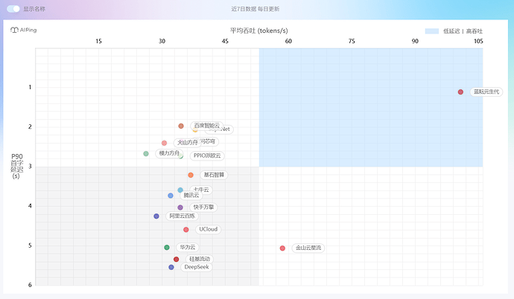This screenshot has height=299, width=514.
Task: Select the 蓝耘元生代 data point dot
Action: tap(460, 92)
